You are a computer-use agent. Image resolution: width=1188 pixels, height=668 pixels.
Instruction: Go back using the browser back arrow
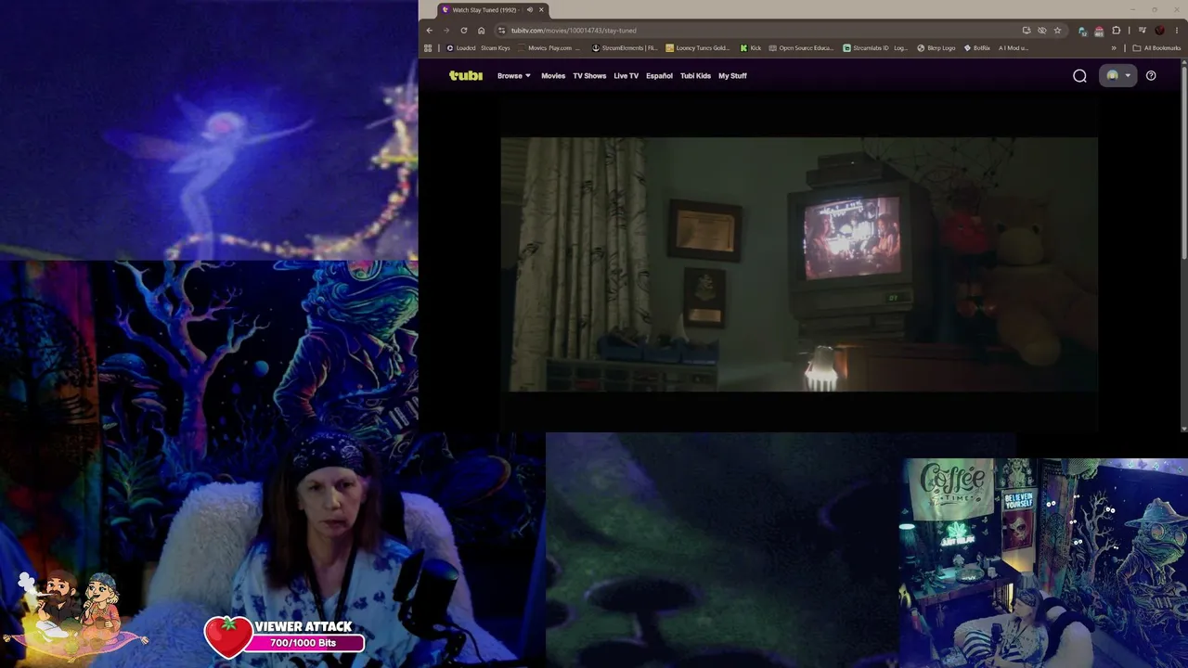[x=429, y=31]
